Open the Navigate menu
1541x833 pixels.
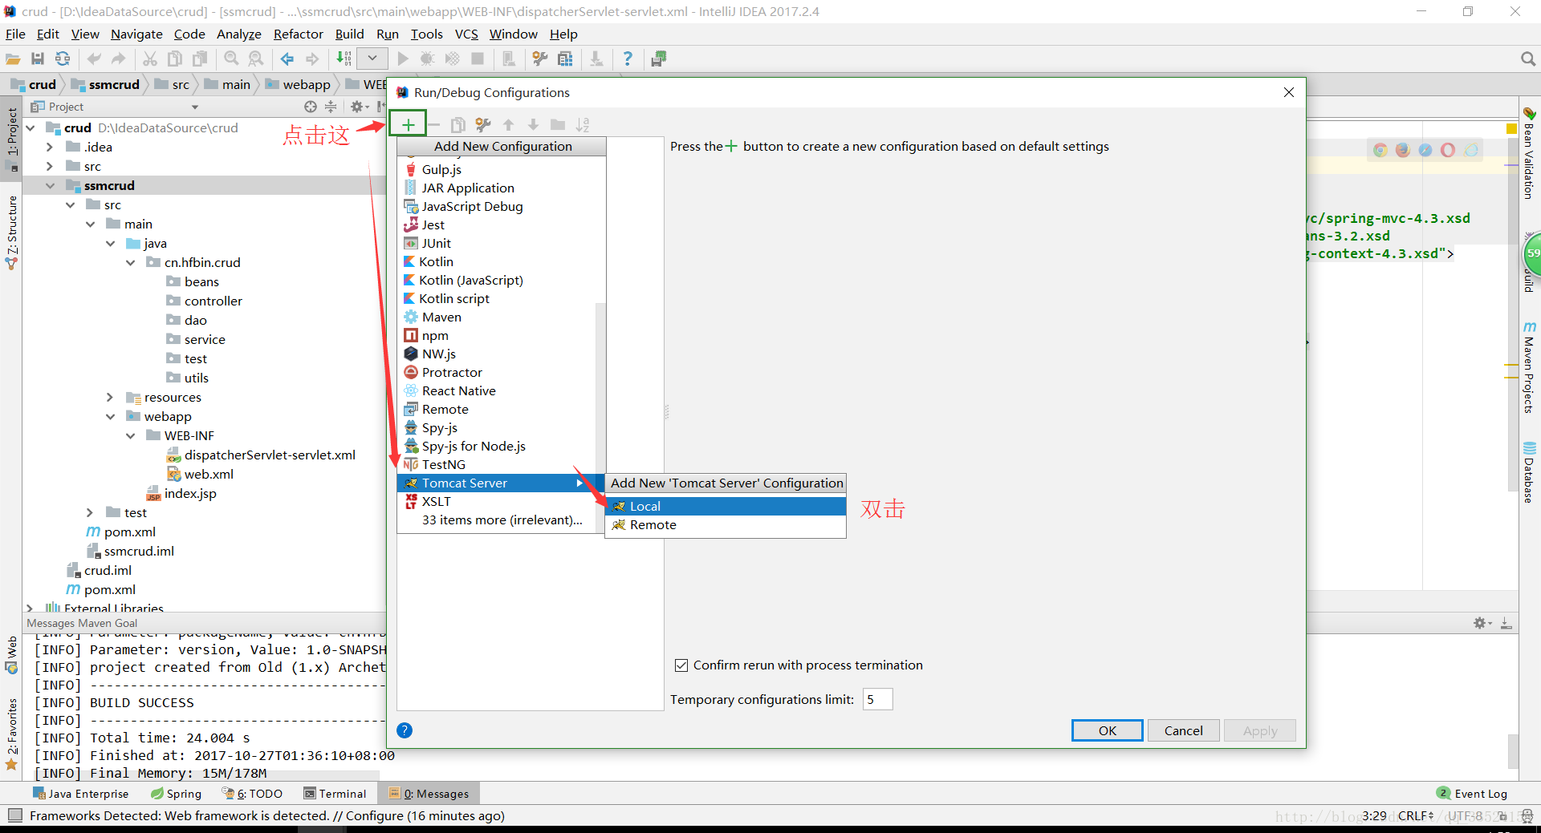[136, 34]
